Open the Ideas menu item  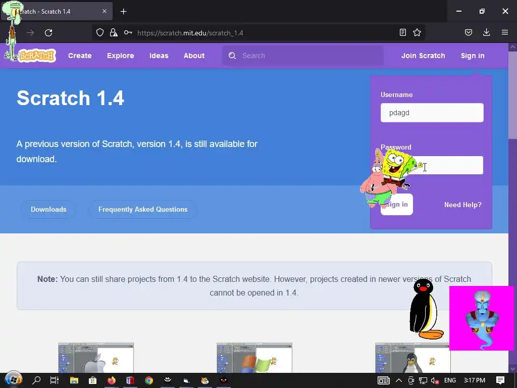pos(159,56)
